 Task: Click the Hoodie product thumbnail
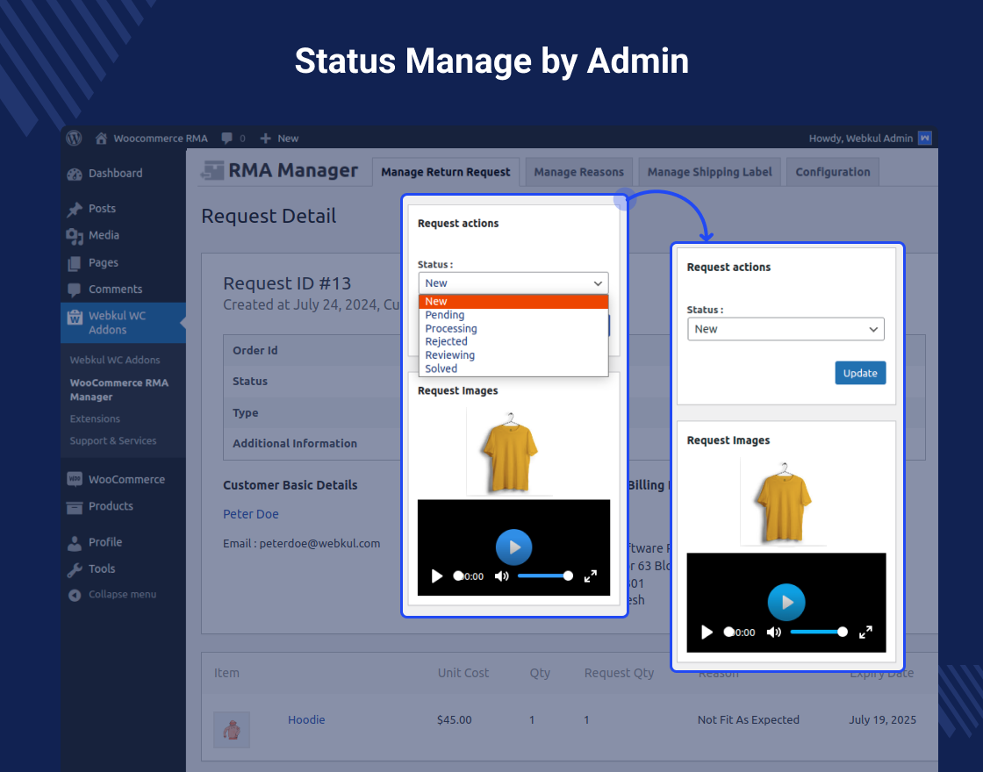point(232,729)
